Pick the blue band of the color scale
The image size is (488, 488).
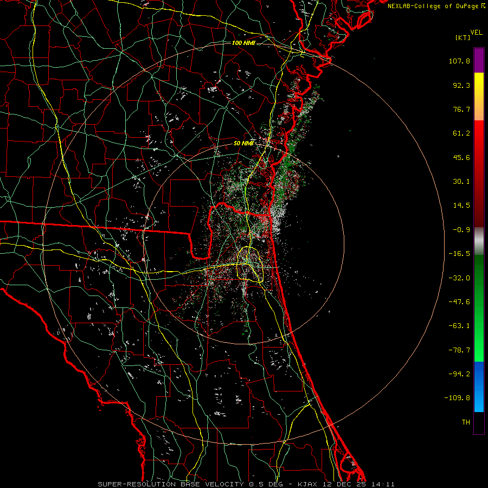(479, 387)
